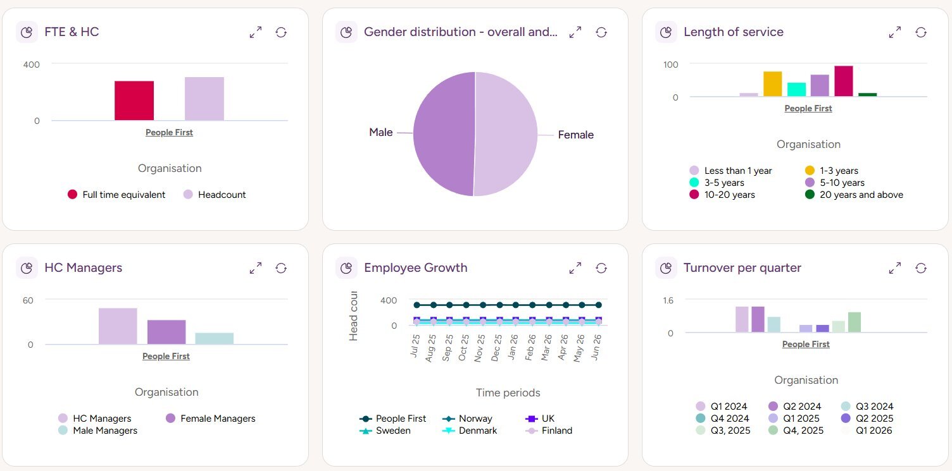Click the Q3 2024 legend color swatch
This screenshot has height=471, width=952.
coord(846,407)
